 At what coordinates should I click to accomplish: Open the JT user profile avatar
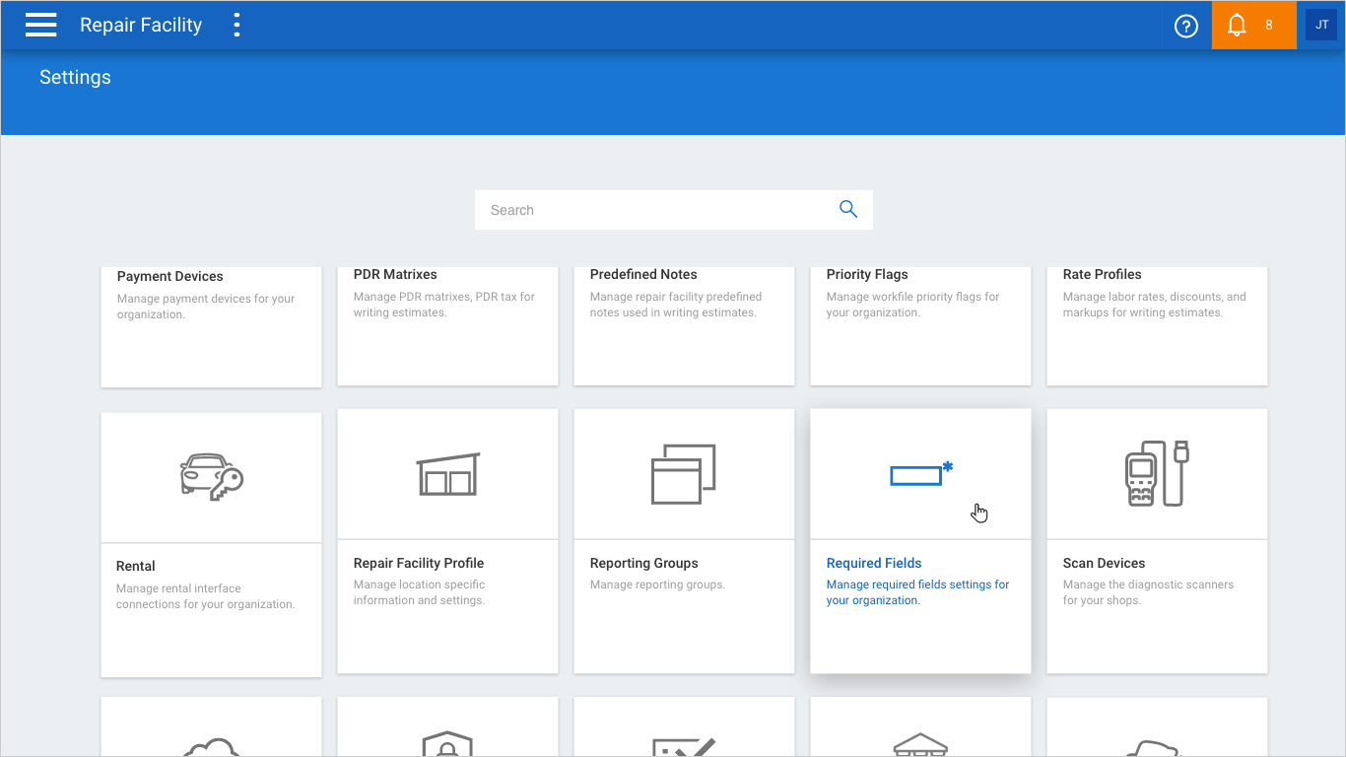click(1321, 25)
